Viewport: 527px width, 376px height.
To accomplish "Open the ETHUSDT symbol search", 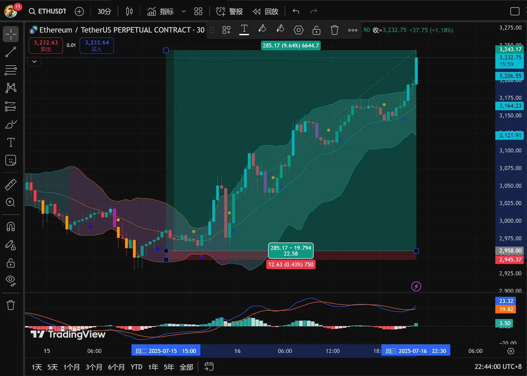I will click(x=47, y=11).
